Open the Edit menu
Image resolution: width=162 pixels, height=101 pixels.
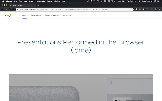20,1
